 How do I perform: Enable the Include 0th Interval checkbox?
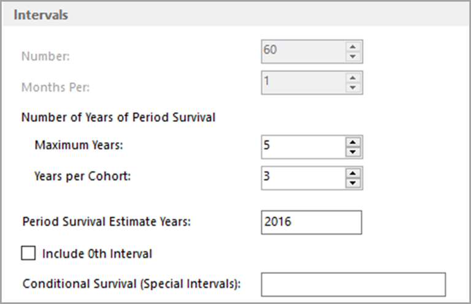tap(29, 253)
